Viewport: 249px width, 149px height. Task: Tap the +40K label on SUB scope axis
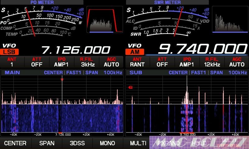235,135
